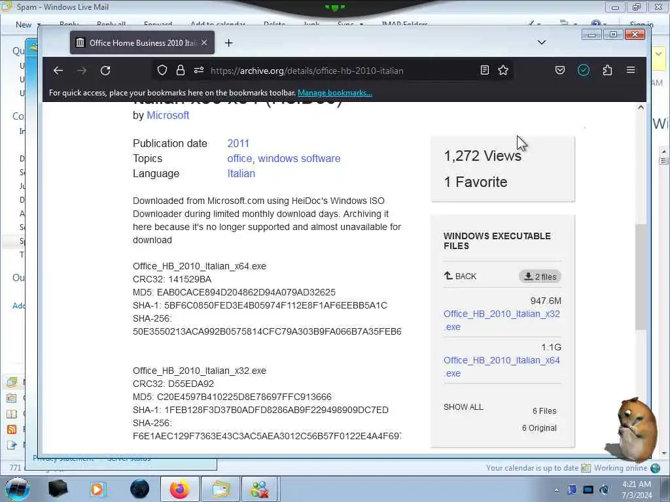
Task: Click the 1 Favorite count
Action: (476, 182)
